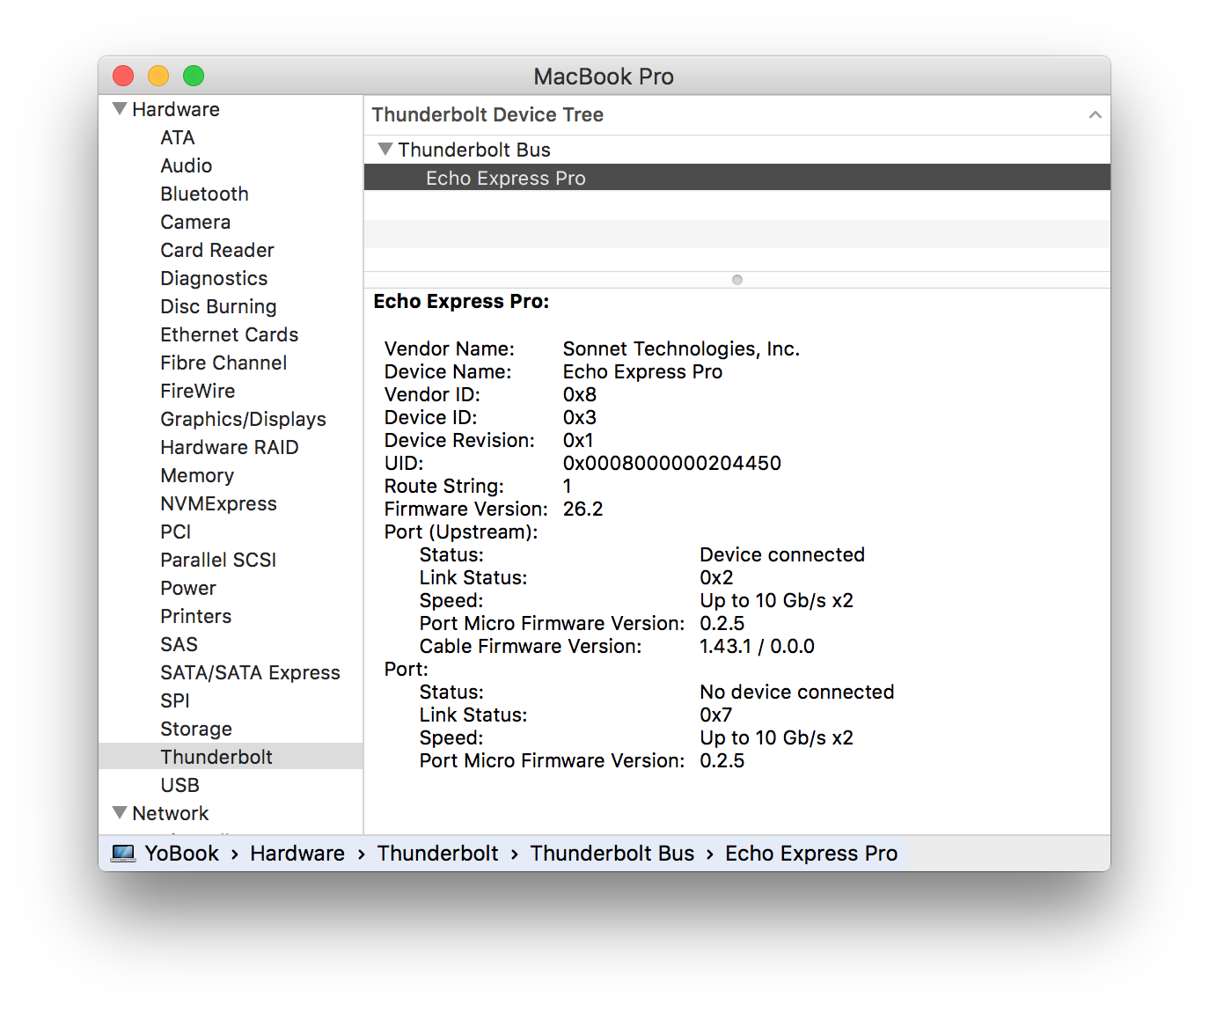The image size is (1209, 1012).
Task: Click the Network category label in sidebar
Action: pos(171,813)
